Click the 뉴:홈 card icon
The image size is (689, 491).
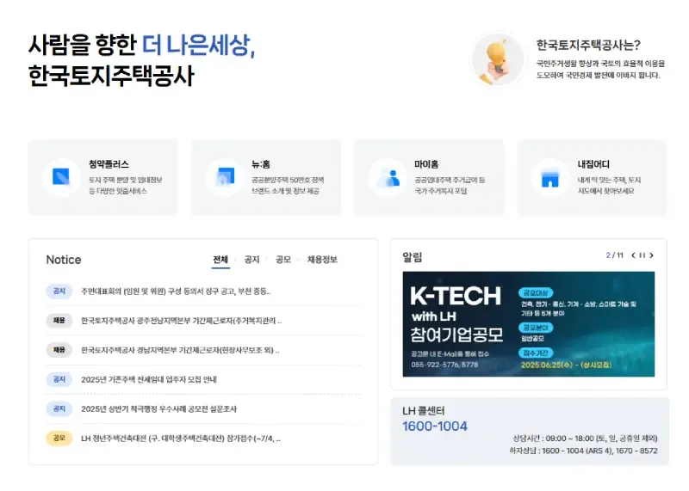tap(224, 177)
